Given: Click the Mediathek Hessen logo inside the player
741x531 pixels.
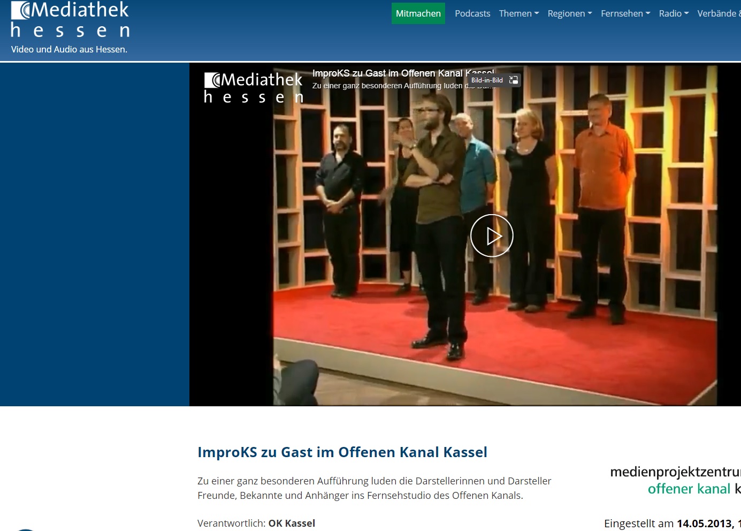Looking at the screenshot, I should [254, 87].
